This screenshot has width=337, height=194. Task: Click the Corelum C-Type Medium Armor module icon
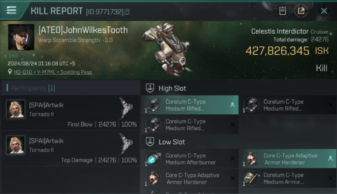click(x=251, y=178)
